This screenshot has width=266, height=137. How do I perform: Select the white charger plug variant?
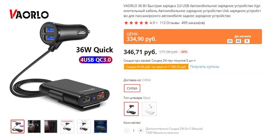pyautogui.click(x=149, y=109)
